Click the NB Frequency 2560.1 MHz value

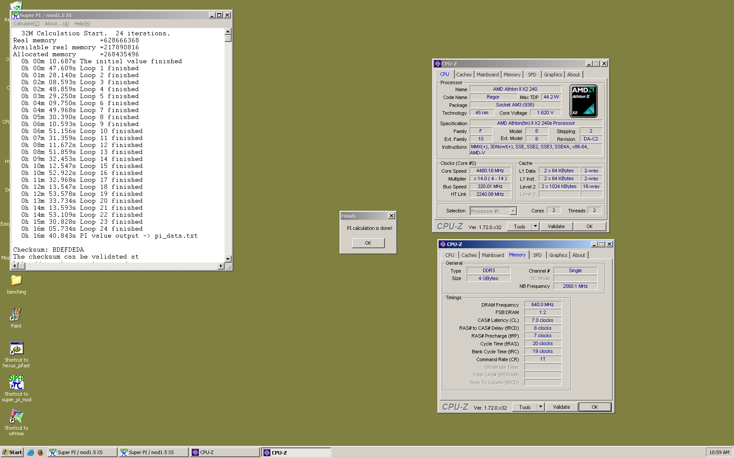(x=575, y=287)
